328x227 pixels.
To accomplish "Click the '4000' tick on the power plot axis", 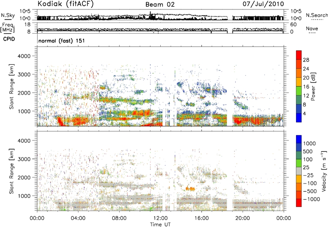I will pyautogui.click(x=24, y=56).
